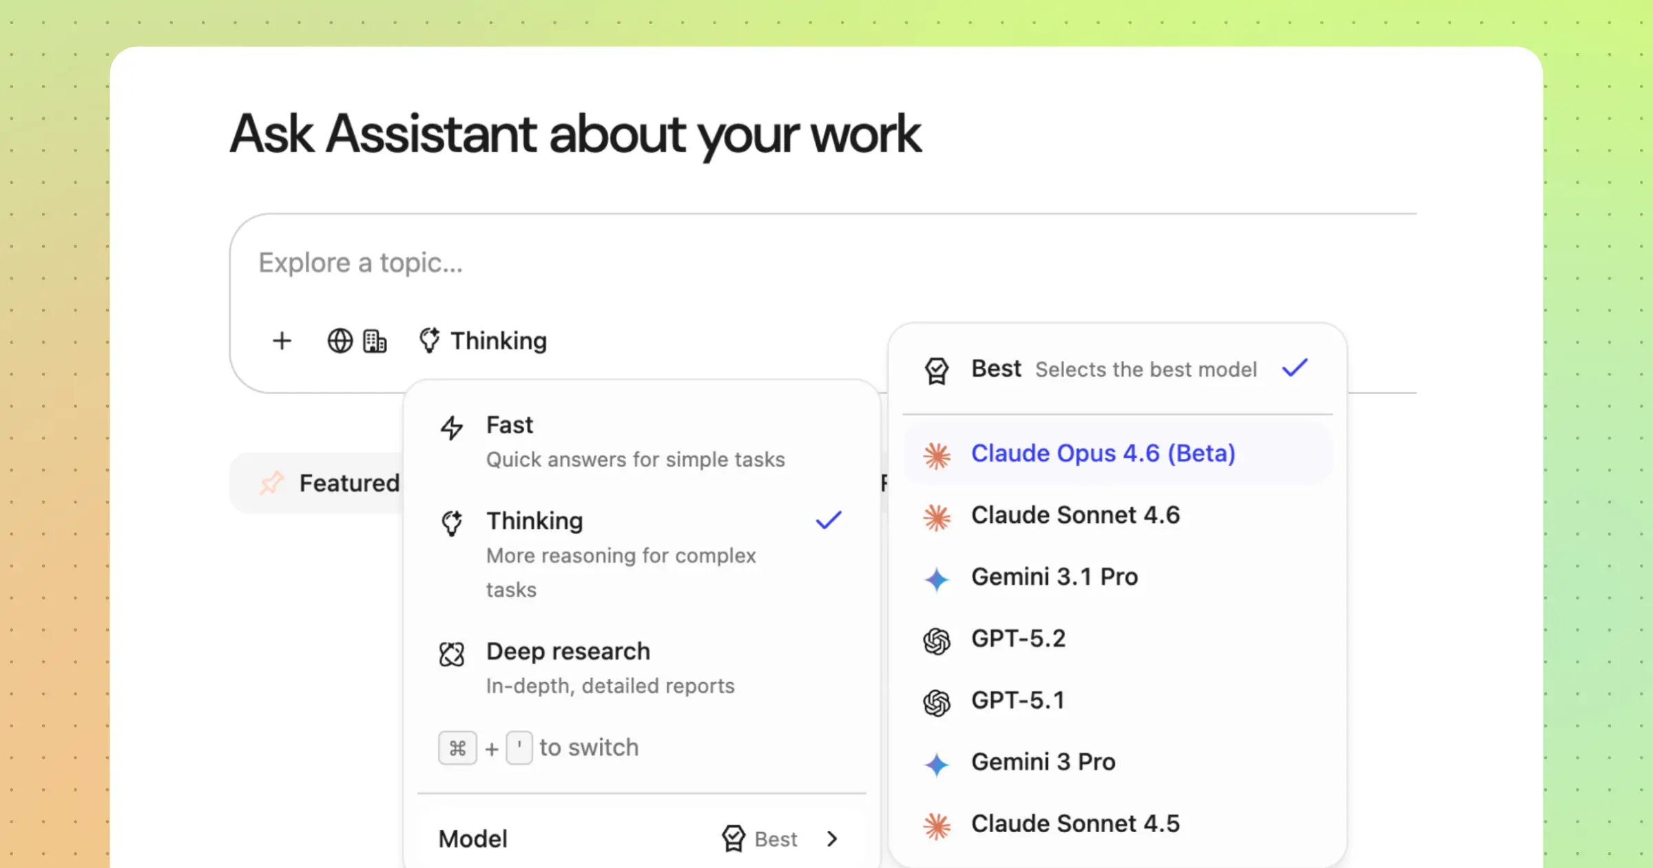The width and height of the screenshot is (1653, 868).
Task: Click the Fast lightning bolt icon
Action: [x=452, y=428]
